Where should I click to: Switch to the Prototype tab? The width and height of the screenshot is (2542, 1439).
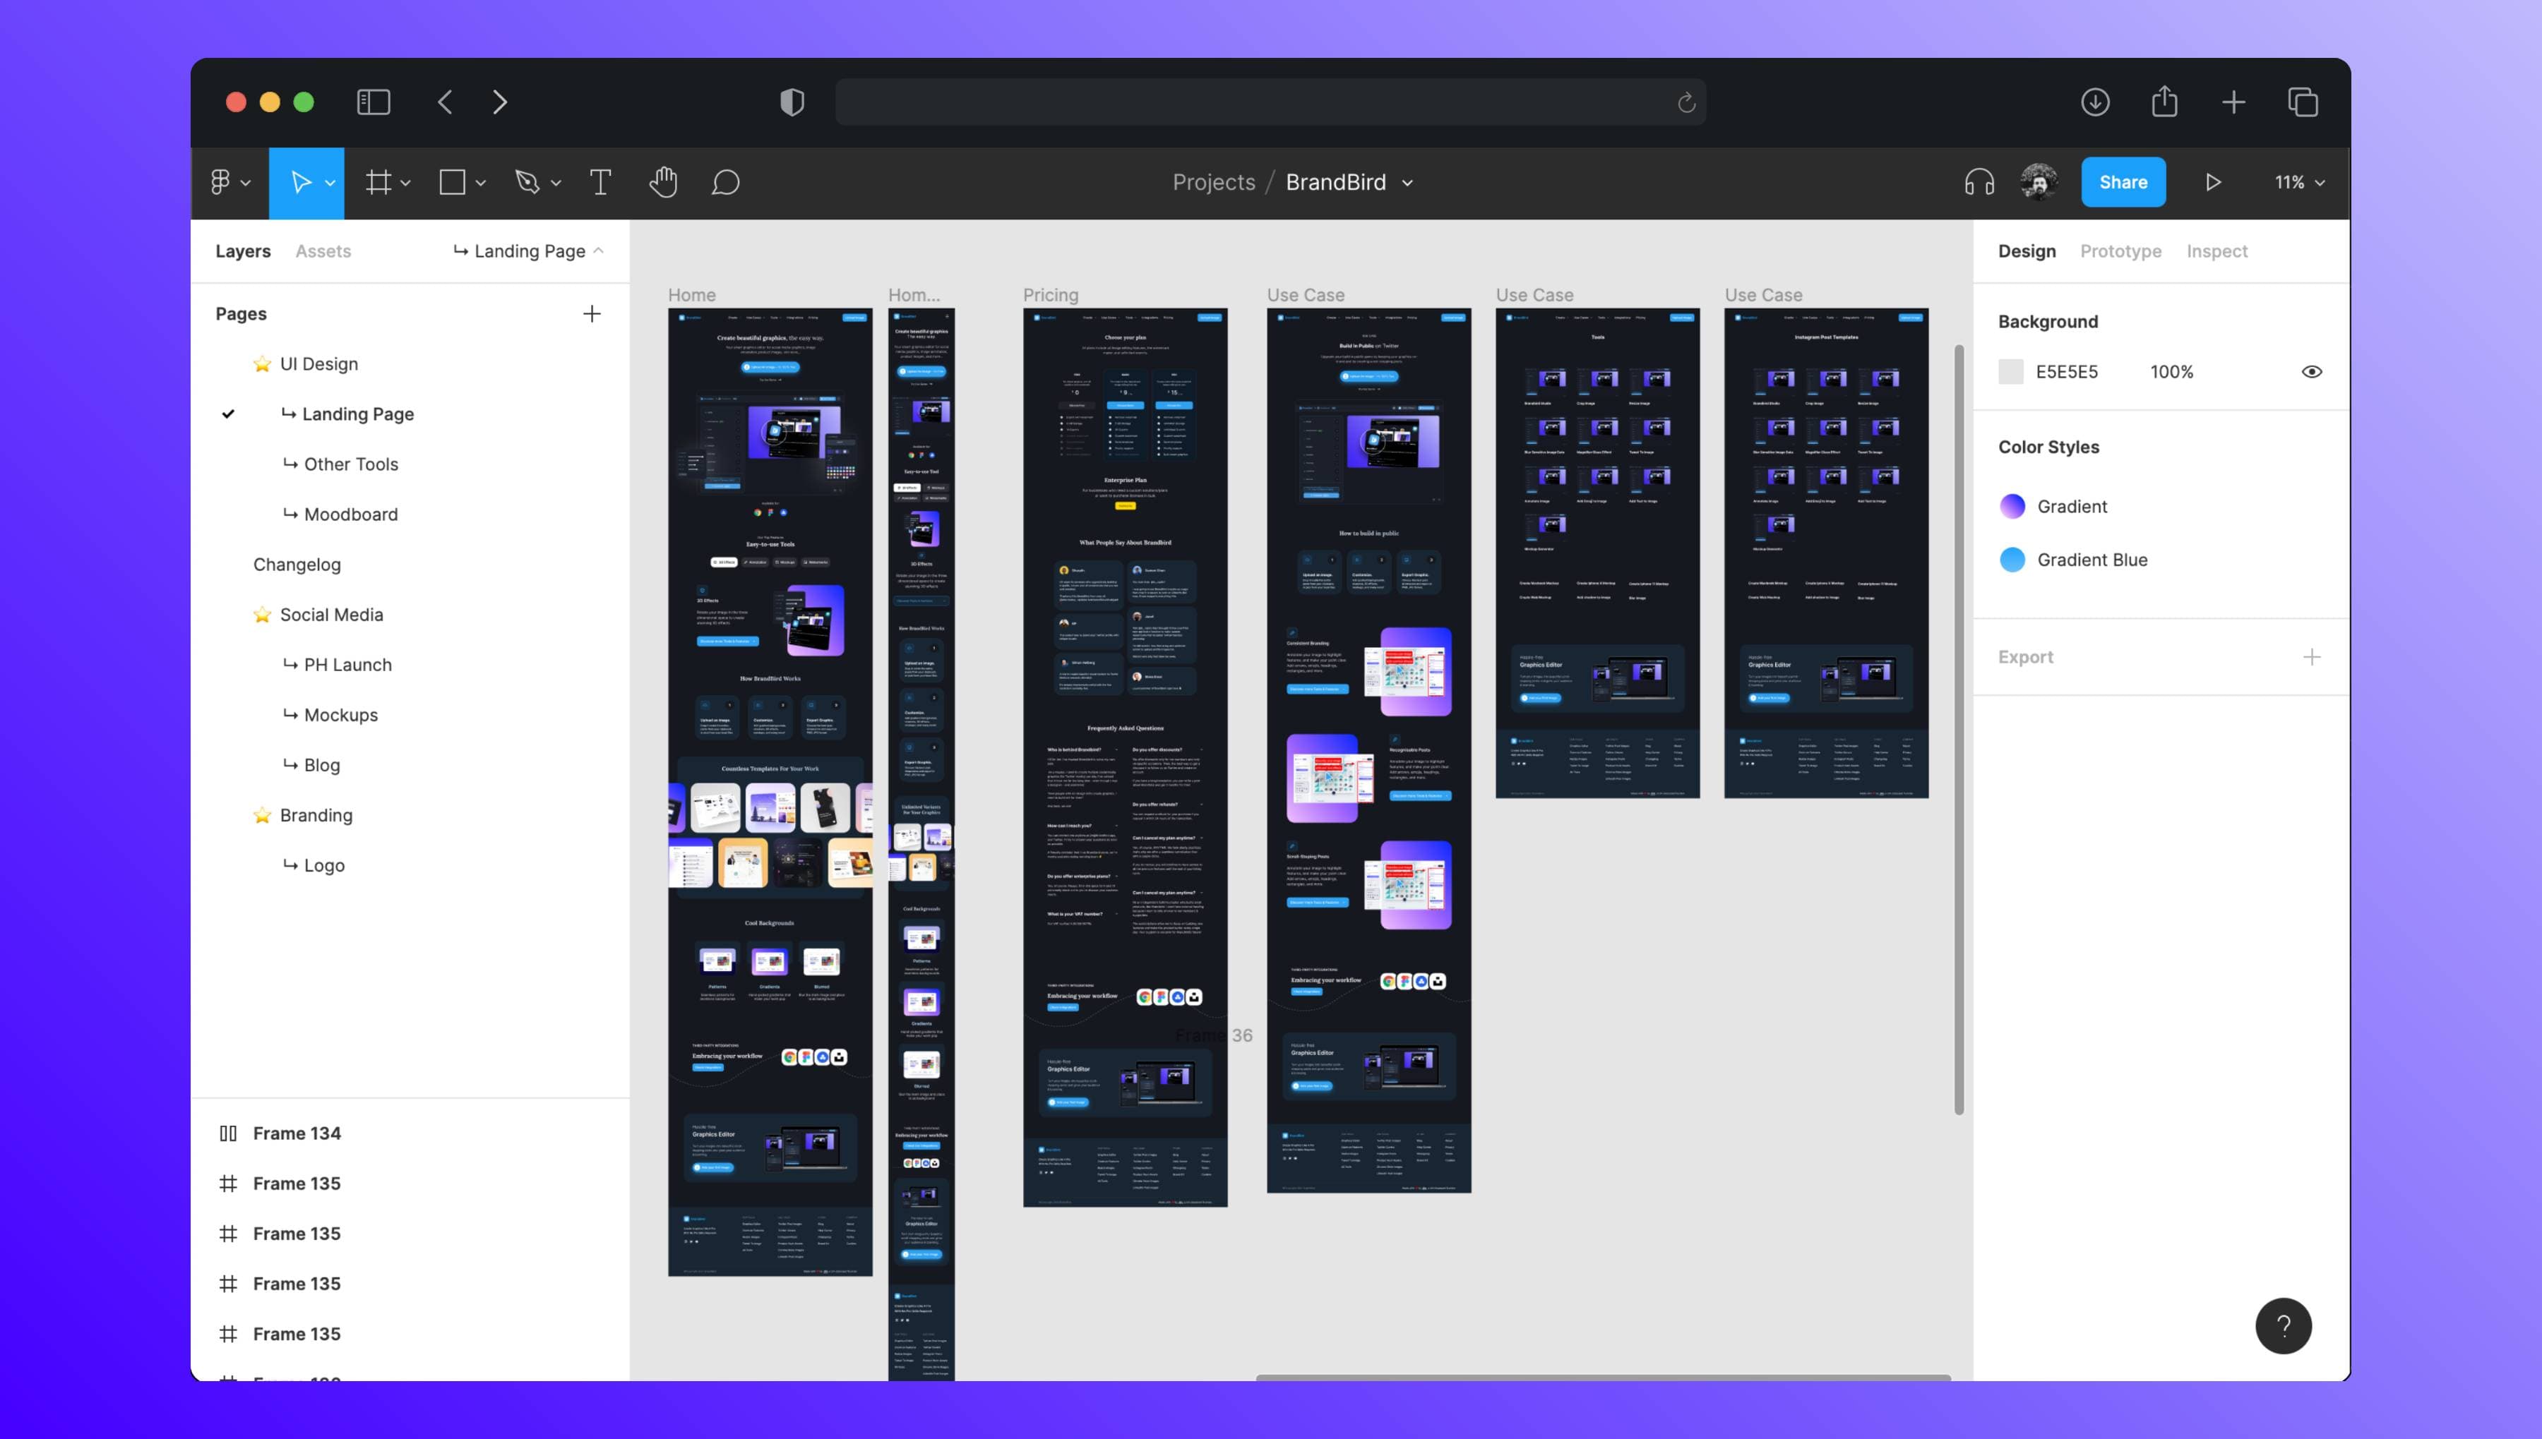tap(2121, 251)
